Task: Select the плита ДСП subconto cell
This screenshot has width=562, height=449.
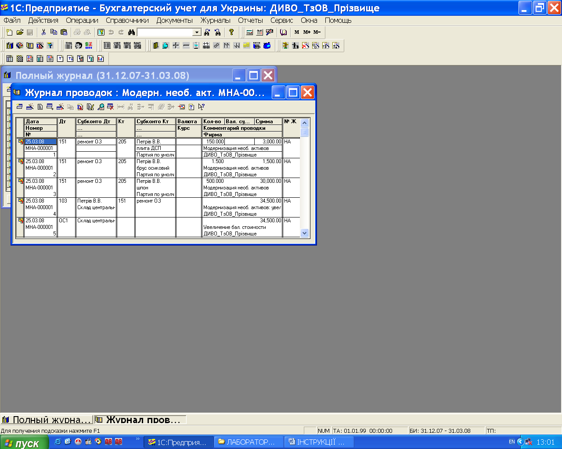Action: (x=155, y=148)
